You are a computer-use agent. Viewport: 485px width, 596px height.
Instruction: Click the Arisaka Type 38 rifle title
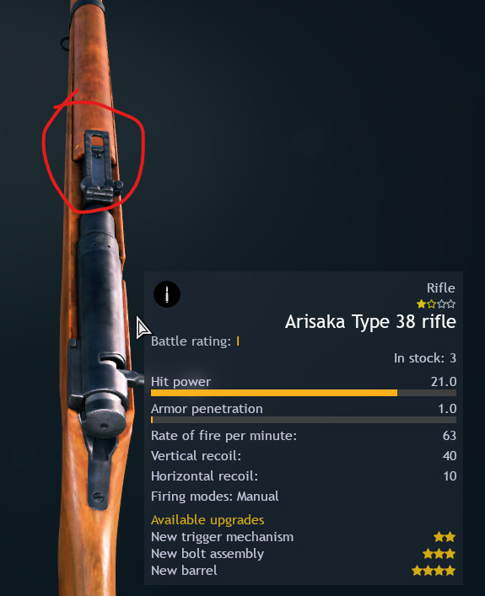[x=370, y=321]
